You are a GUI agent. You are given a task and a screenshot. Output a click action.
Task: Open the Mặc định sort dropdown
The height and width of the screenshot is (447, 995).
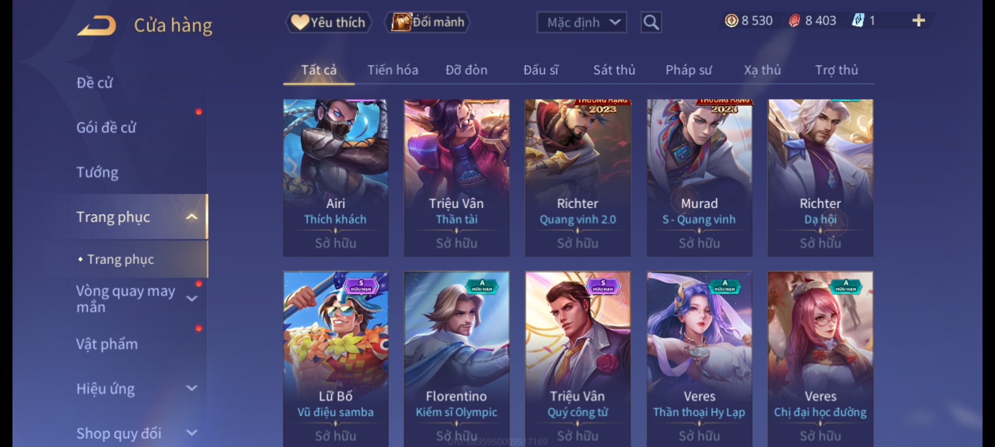pos(582,22)
